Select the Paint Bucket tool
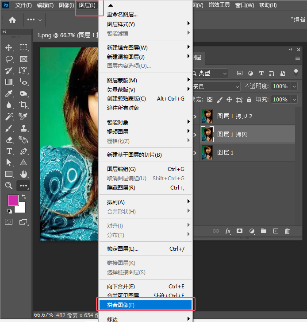Image resolution: width=307 pixels, height=322 pixels. coord(23,140)
